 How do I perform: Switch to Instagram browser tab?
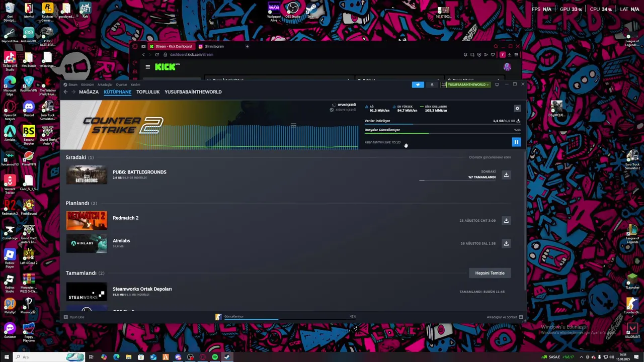211,46
